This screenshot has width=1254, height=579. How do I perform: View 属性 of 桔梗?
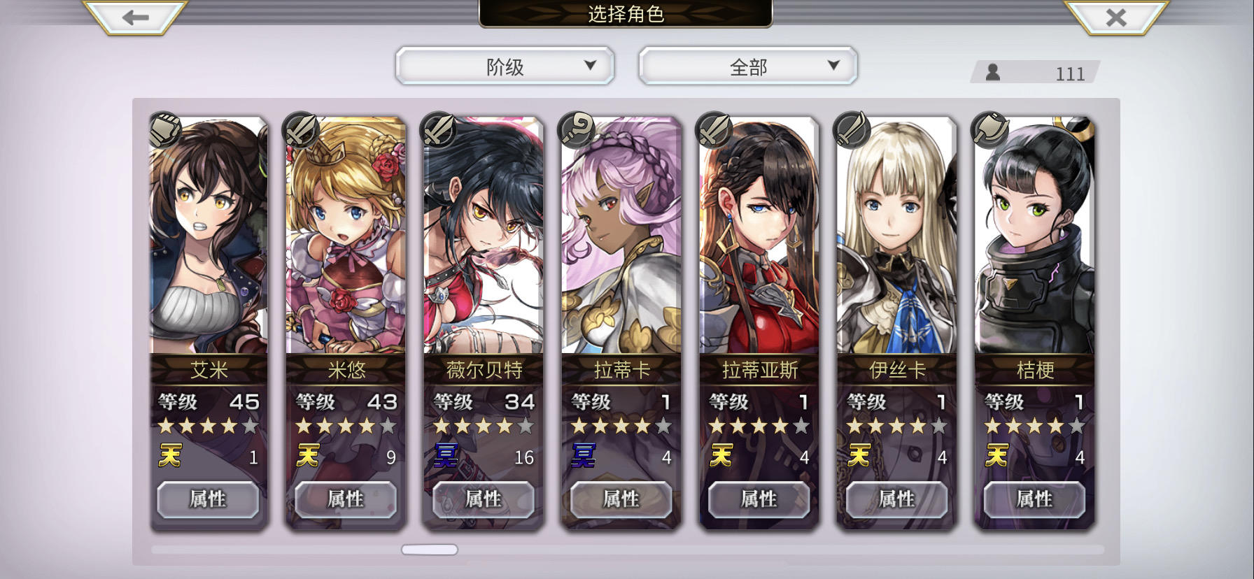pos(1035,499)
